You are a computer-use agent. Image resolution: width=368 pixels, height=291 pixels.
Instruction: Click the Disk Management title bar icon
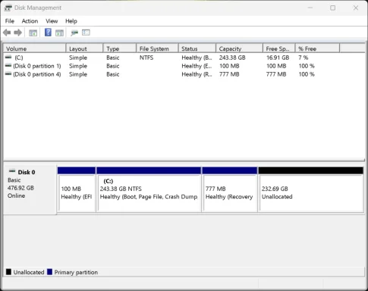click(8, 8)
